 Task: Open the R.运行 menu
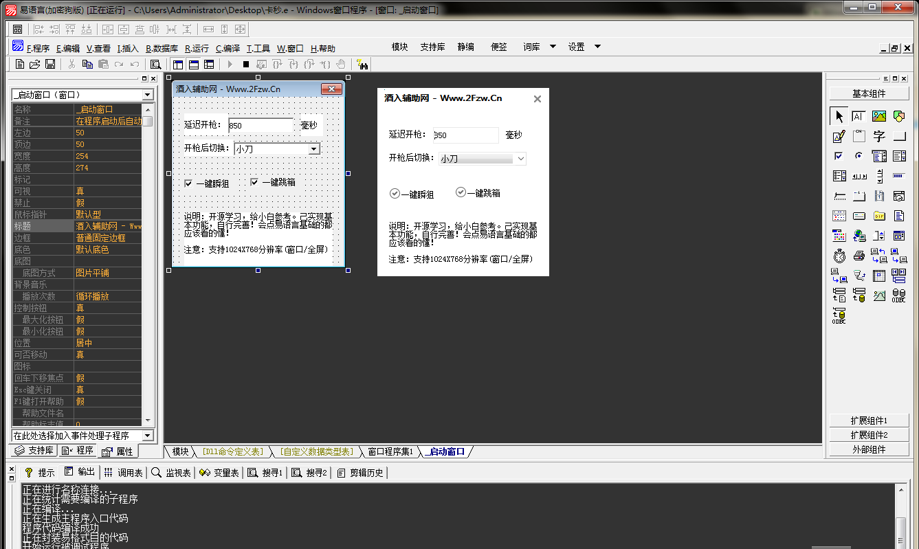197,48
